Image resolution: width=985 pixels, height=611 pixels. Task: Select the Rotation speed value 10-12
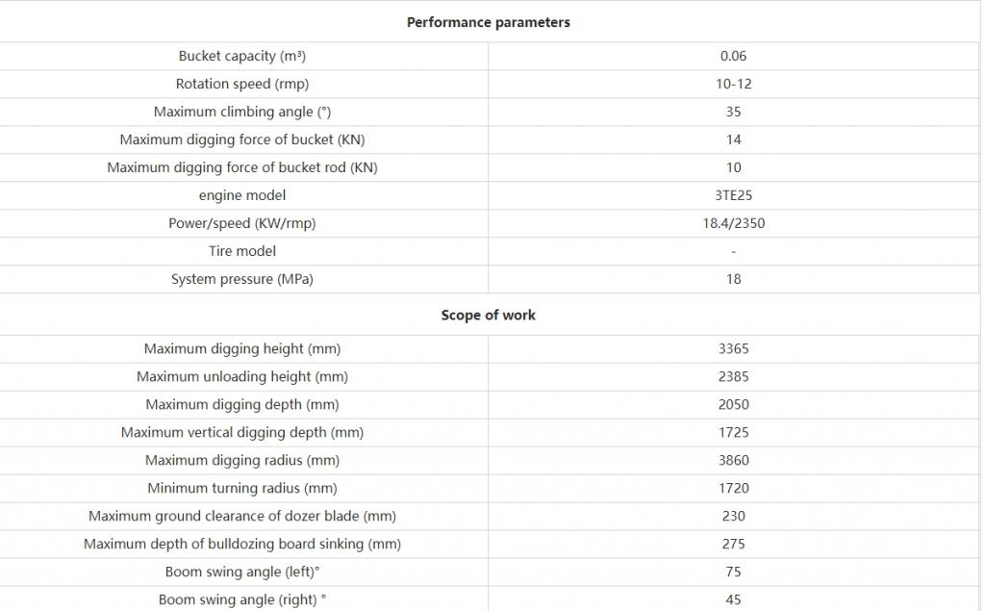[733, 84]
